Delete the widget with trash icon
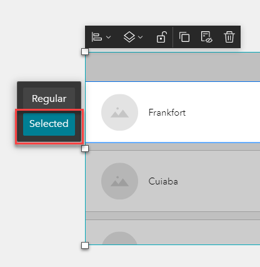This screenshot has width=260, height=267. pos(229,37)
